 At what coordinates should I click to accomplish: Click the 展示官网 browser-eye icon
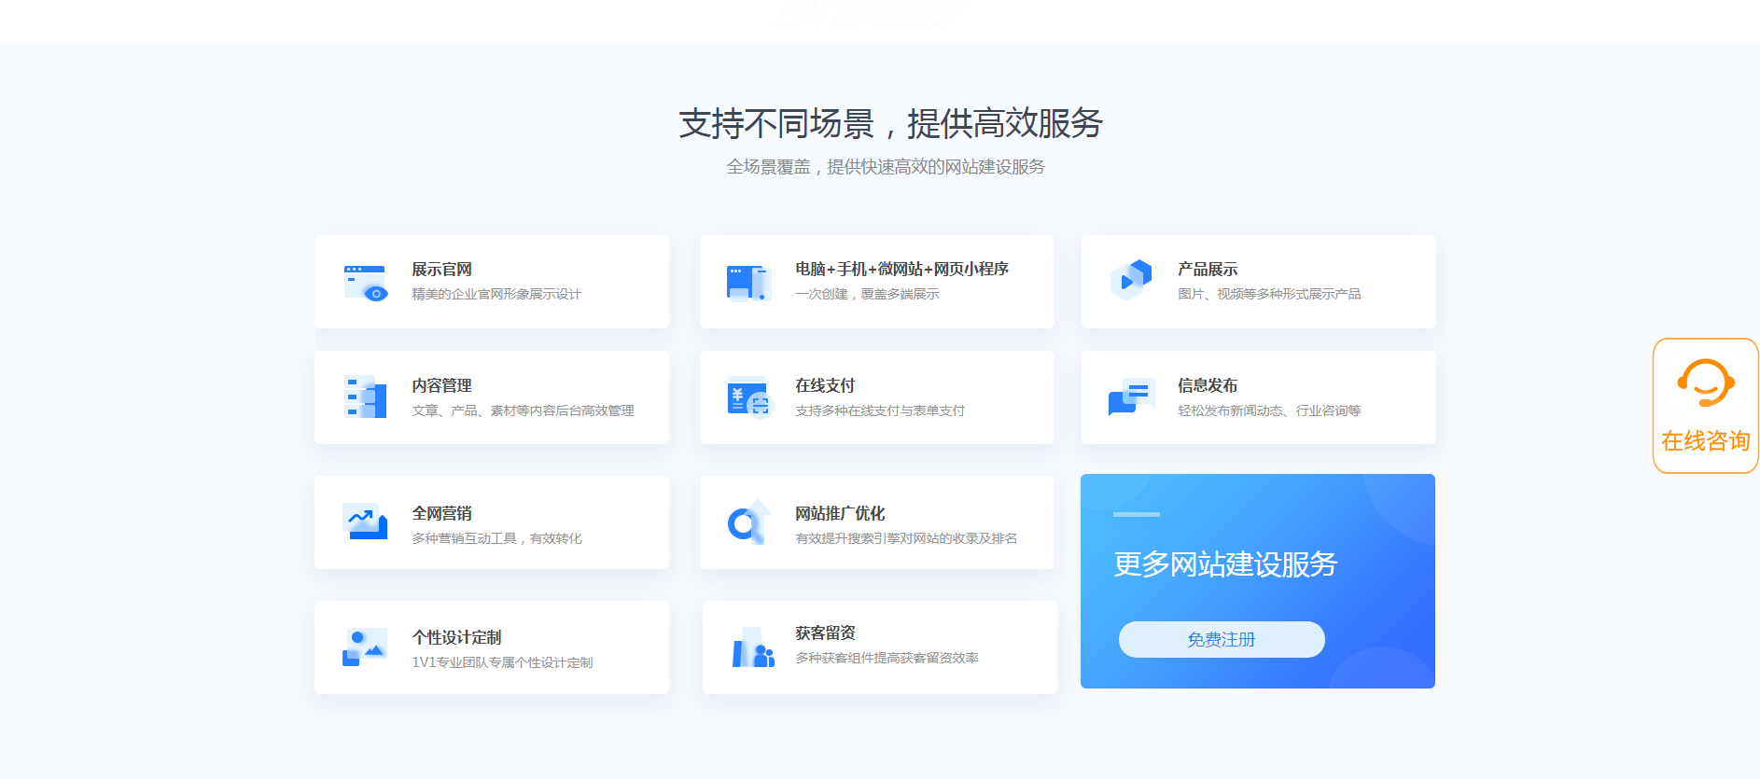[x=365, y=283]
